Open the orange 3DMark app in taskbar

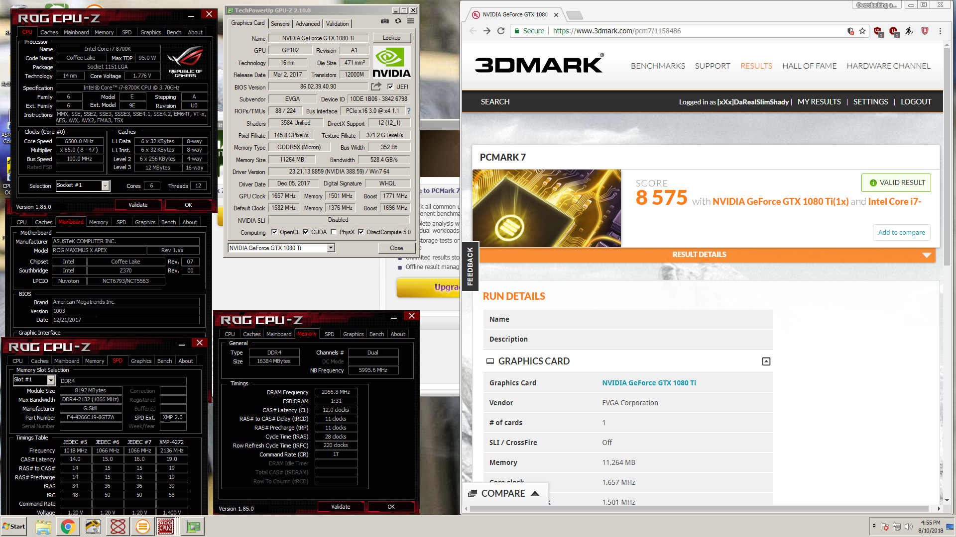coord(143,527)
